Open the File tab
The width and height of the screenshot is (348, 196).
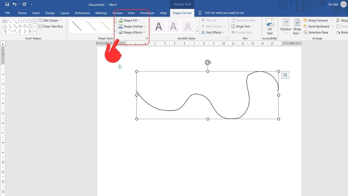click(x=8, y=13)
